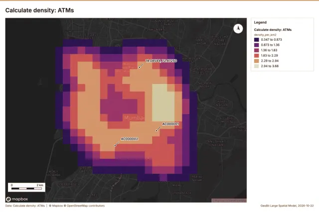The width and height of the screenshot is (319, 212).
Task: Click the Mumbai city label on the map
Action: pos(134,118)
